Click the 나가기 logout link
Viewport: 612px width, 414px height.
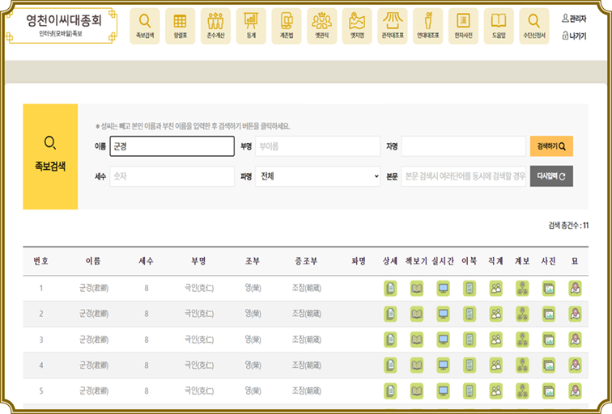(x=574, y=36)
